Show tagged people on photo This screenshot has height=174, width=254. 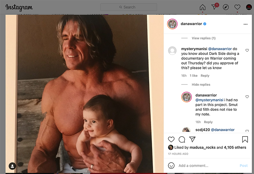click(x=12, y=166)
